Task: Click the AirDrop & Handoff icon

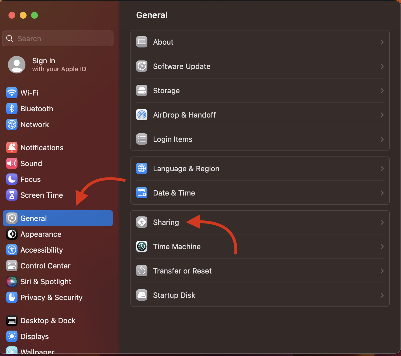Action: pos(142,115)
